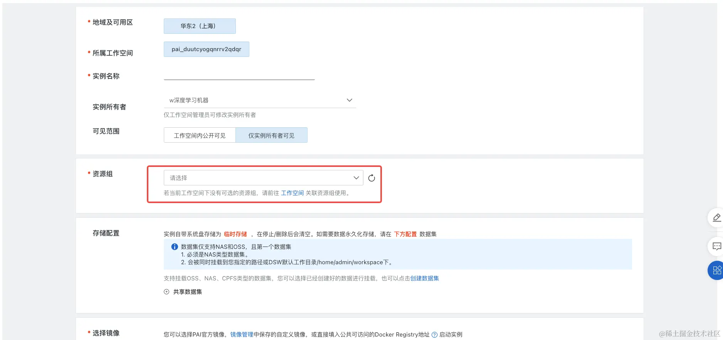This screenshot has width=723, height=340.
Task: Click note 必须是NAS类型数据集
Action: point(215,255)
